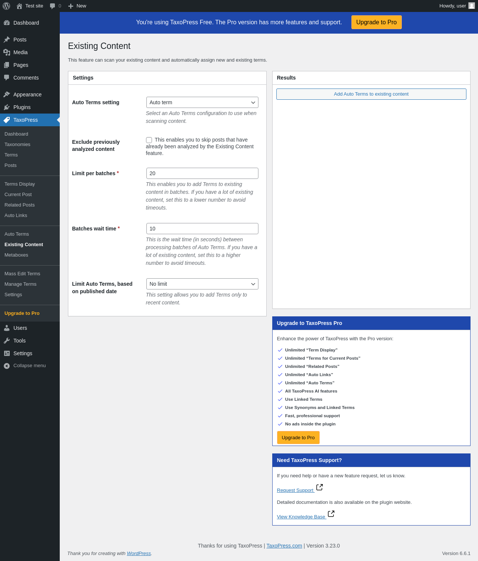Click the Appearance paintbrush icon

7,94
